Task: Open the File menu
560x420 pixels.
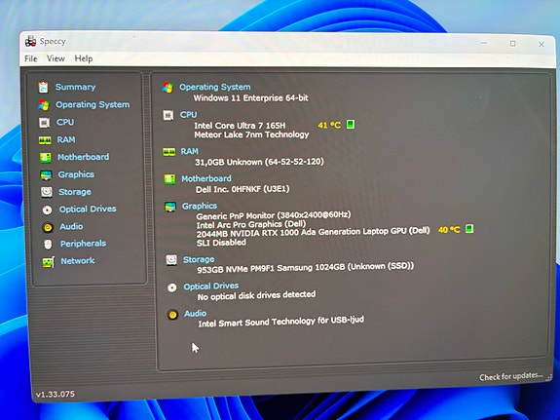Action: point(31,58)
